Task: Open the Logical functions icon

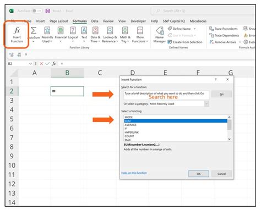Action: pyautogui.click(x=73, y=30)
